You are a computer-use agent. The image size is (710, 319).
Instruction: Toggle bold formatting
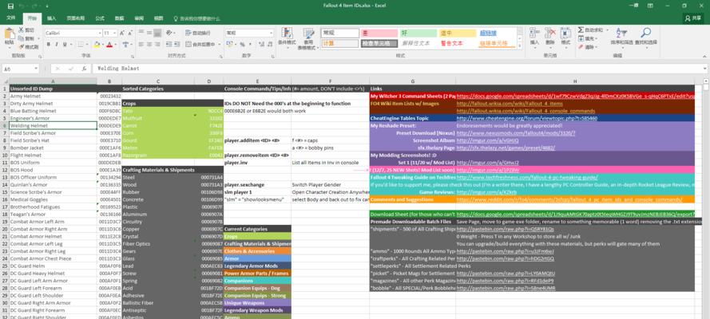[49, 45]
